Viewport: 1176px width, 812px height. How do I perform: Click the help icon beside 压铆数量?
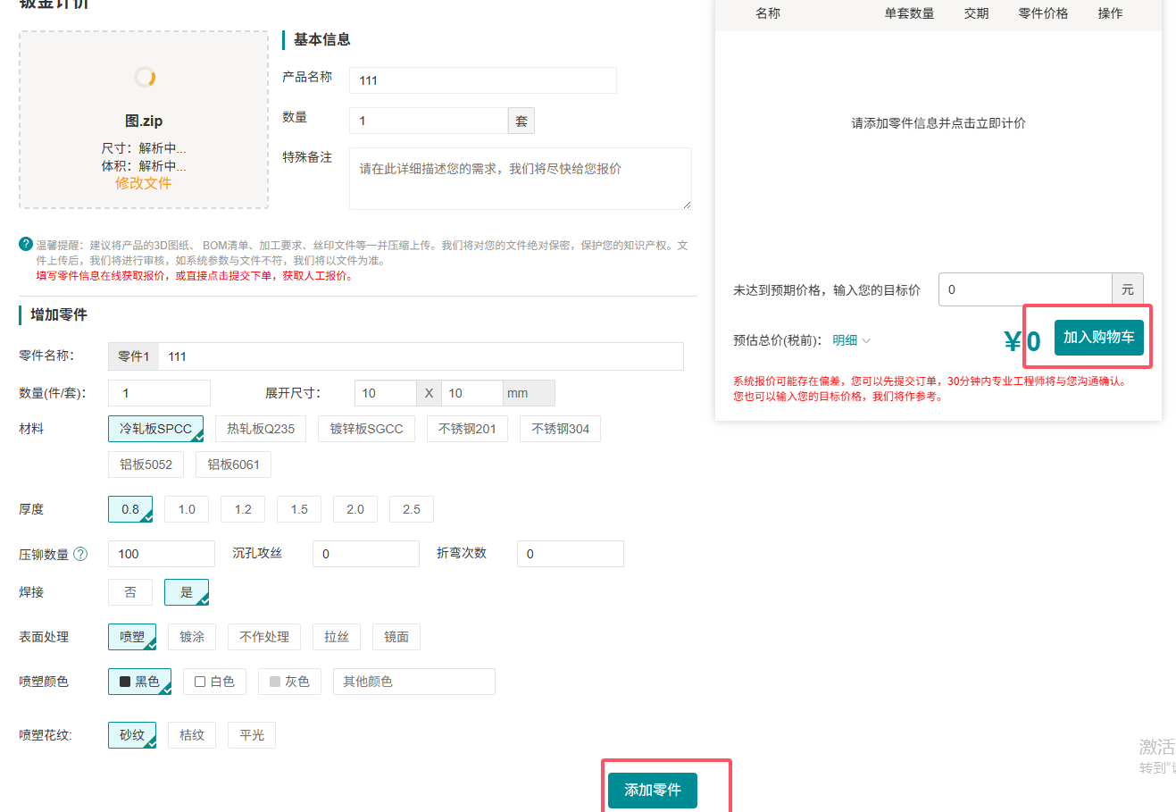pos(80,554)
